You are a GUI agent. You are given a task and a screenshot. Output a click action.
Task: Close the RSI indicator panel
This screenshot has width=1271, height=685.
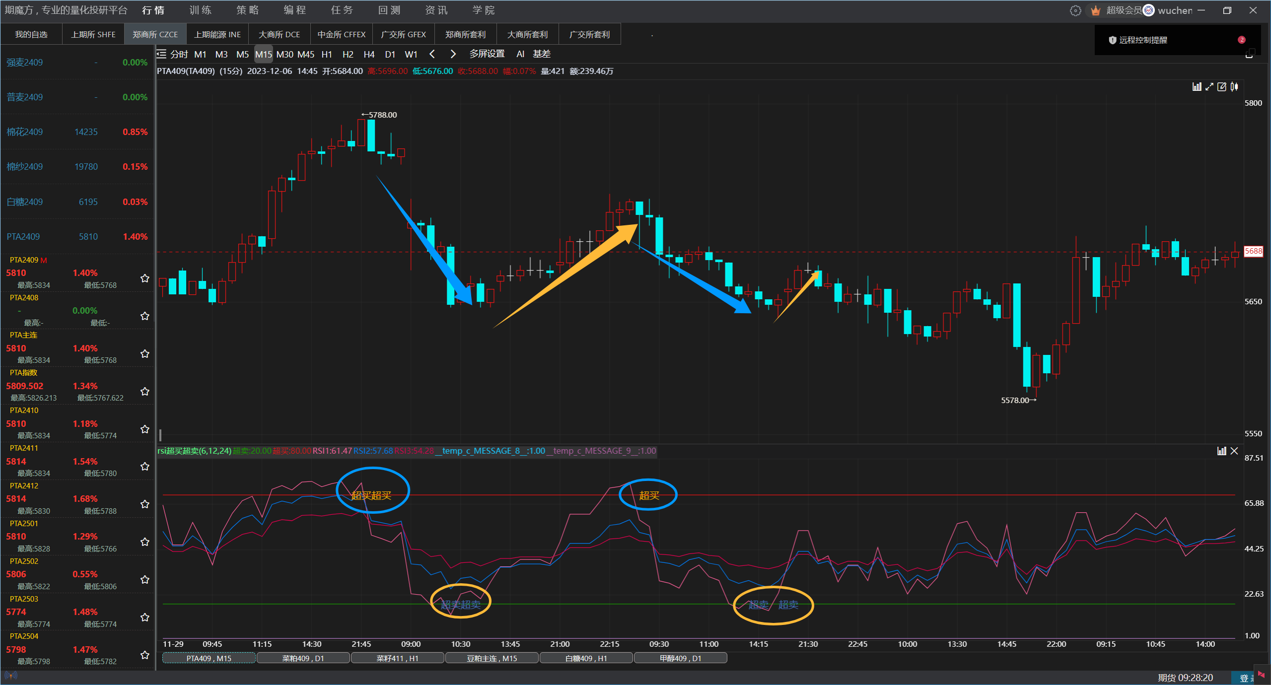[x=1234, y=451]
